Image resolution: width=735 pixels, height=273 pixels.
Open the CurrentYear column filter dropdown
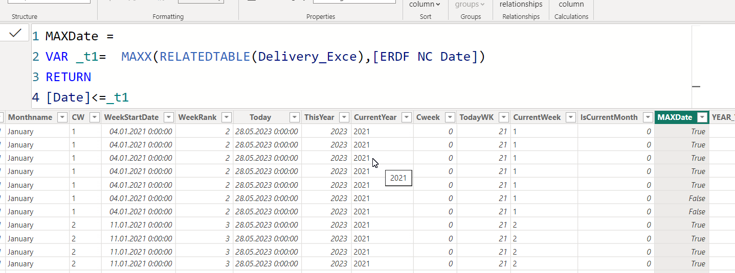point(406,117)
